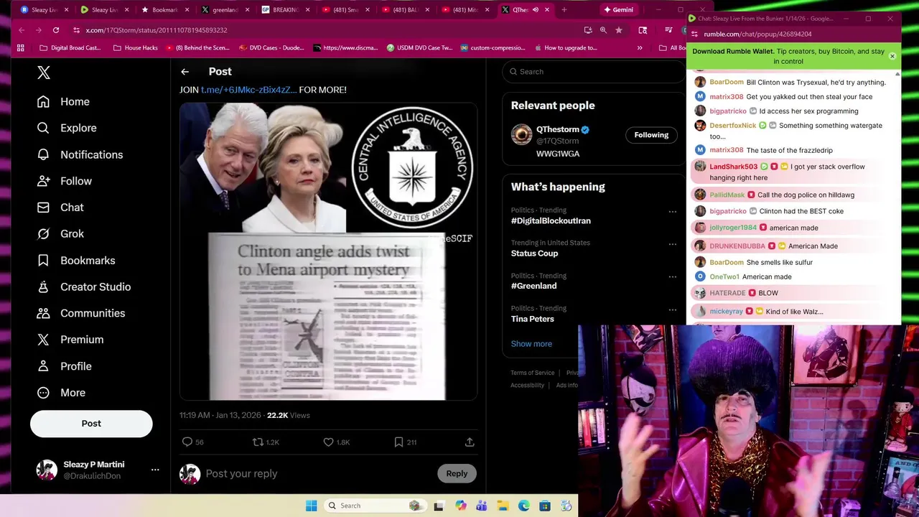Click the X logo in the sidebar
The image size is (919, 517).
(x=44, y=73)
